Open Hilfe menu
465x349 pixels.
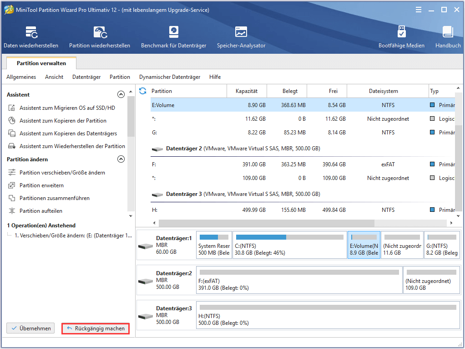coord(215,77)
